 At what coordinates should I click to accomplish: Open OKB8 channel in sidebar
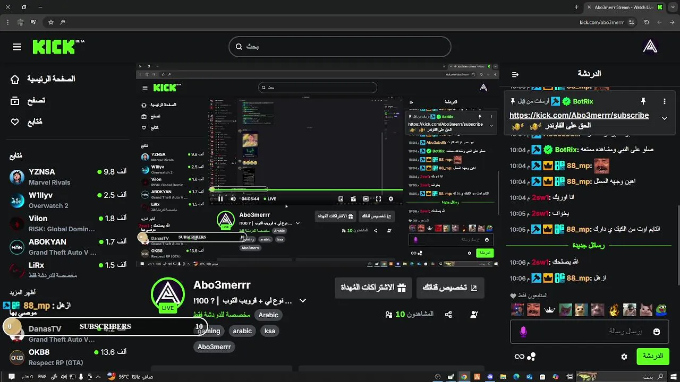point(68,358)
